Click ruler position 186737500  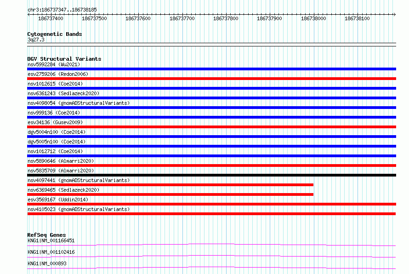tap(94, 18)
